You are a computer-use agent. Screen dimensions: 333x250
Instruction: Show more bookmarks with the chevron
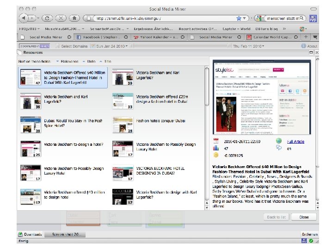click(x=284, y=29)
